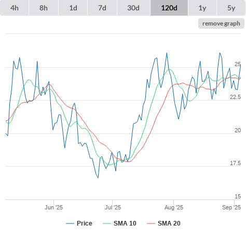Select the 4h time range tab
Viewport: 246px width, 237px height.
15,8
